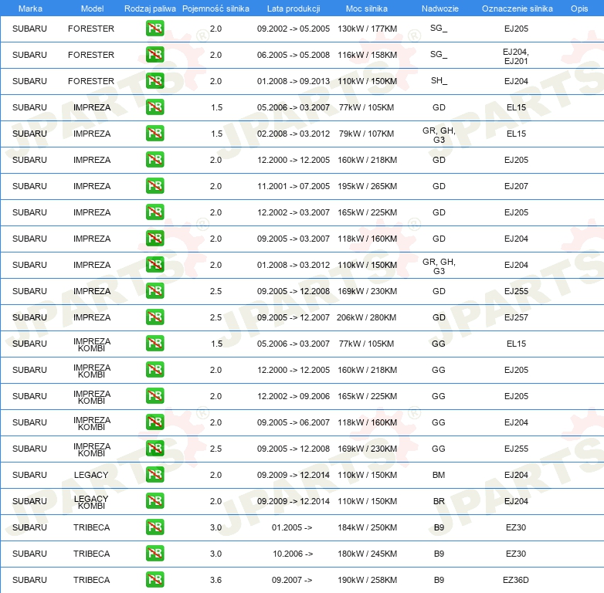
Task: Click the LEGACY KOMBI model cell
Action: (x=91, y=502)
